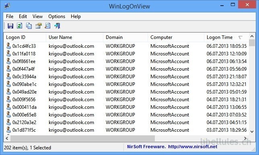
Task: Select logon ID 0x0c35944a
Action: coord(24,77)
